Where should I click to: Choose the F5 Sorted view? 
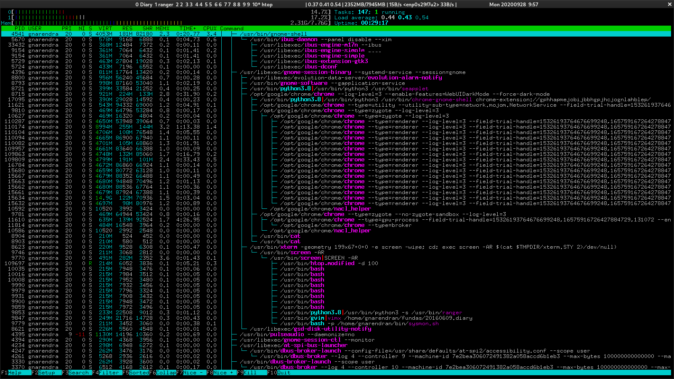(x=136, y=373)
